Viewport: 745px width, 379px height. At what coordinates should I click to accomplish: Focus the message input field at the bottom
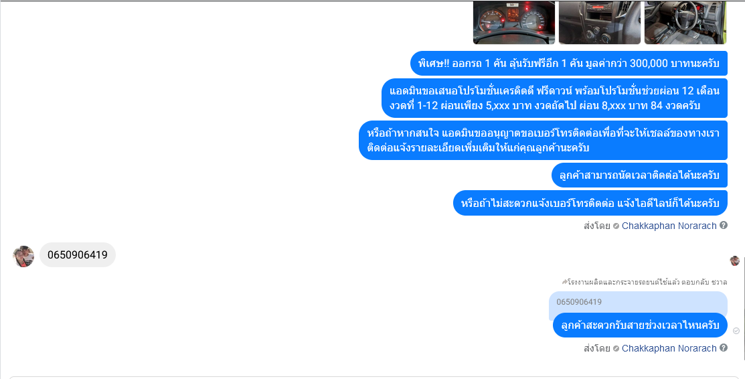[372, 378]
